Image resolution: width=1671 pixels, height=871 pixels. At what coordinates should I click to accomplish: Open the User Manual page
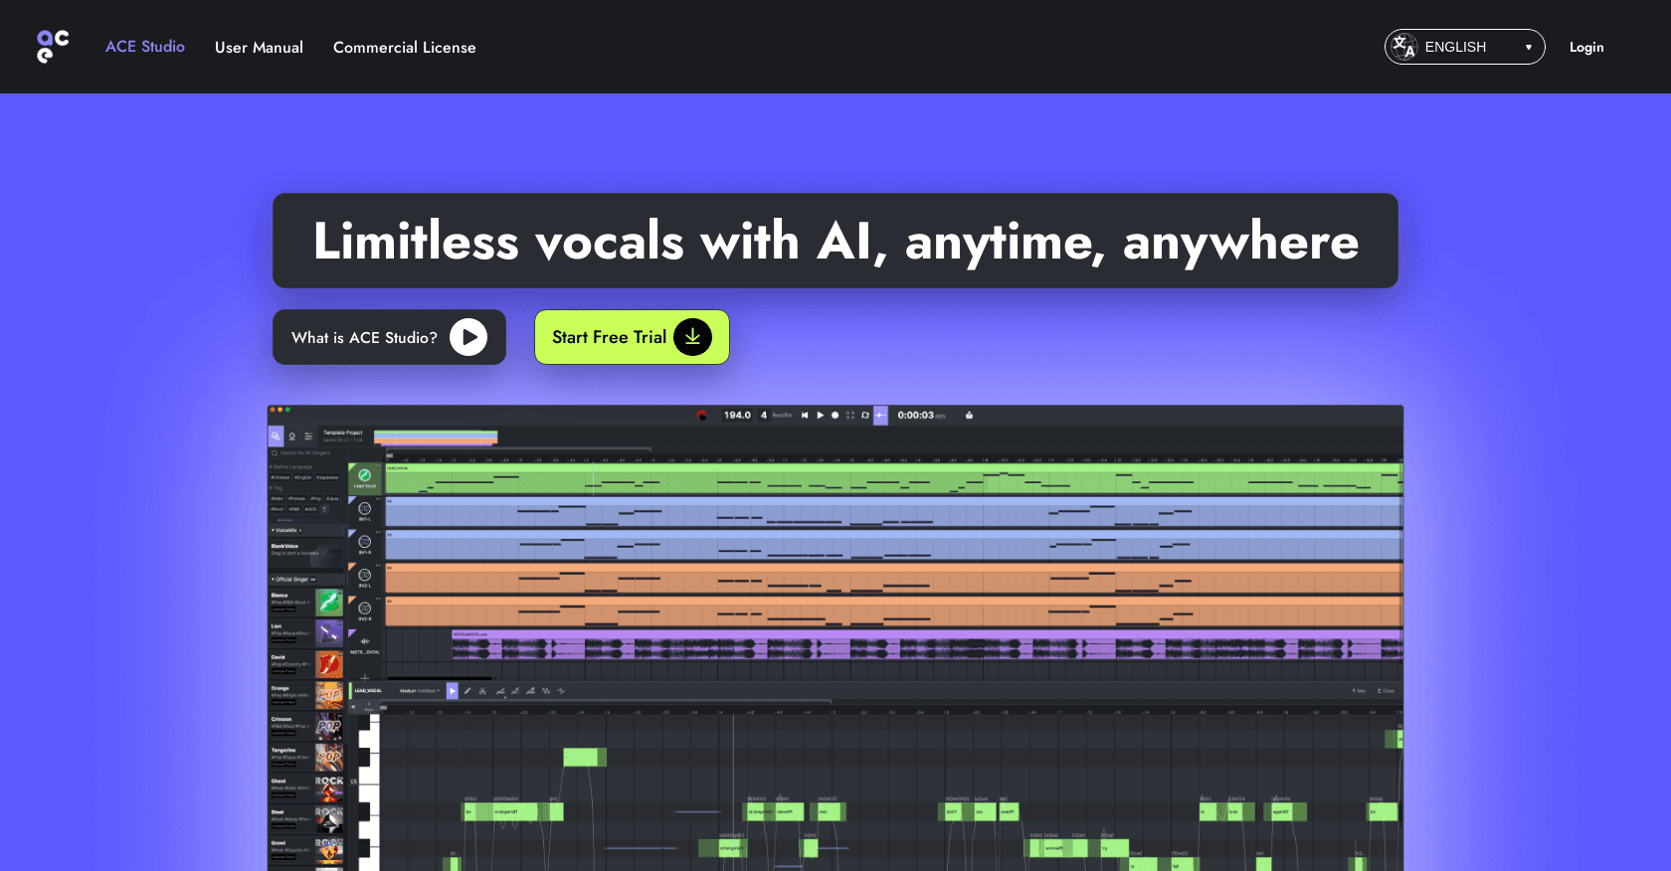click(259, 47)
